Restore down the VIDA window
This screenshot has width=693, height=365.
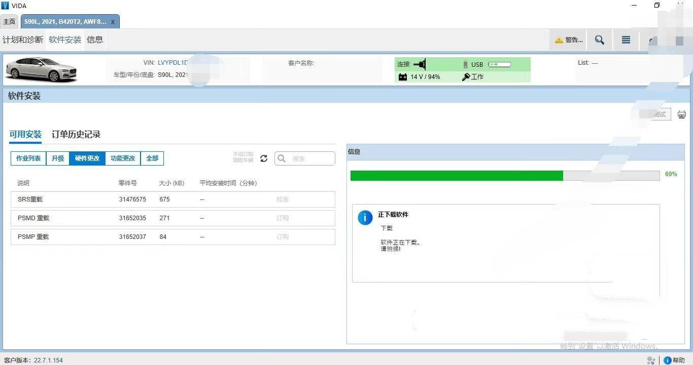click(657, 6)
